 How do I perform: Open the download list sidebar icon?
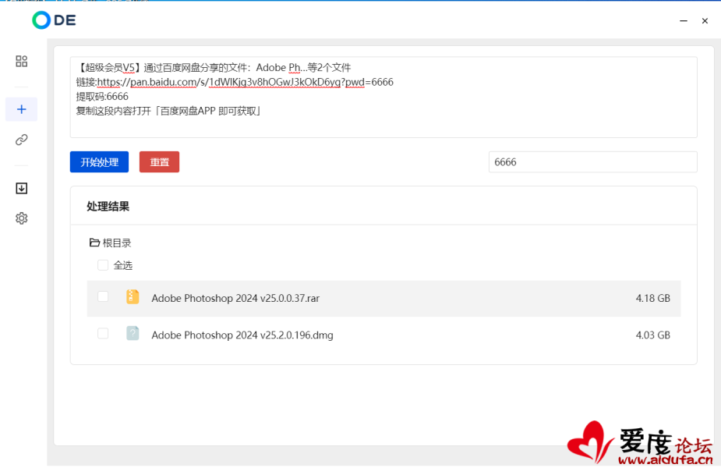[22, 188]
